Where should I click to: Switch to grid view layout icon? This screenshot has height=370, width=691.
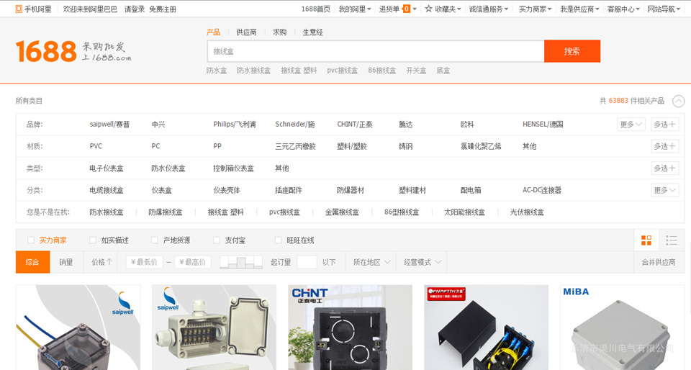click(646, 240)
